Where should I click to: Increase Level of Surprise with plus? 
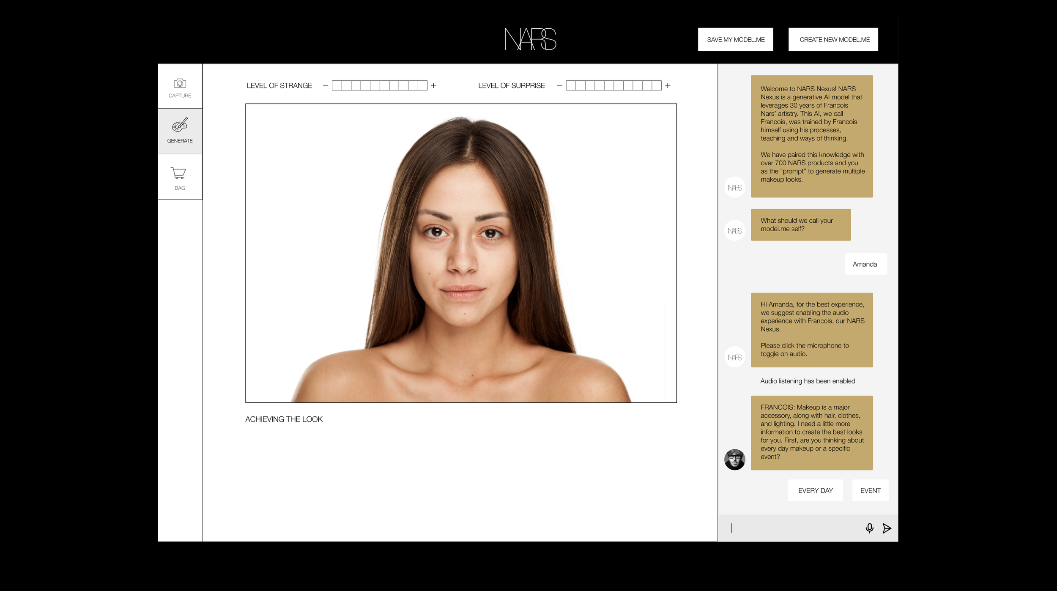pos(668,85)
